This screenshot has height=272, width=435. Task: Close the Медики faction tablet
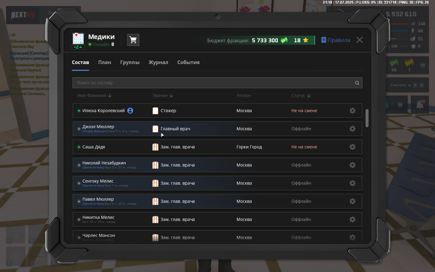[x=360, y=40]
